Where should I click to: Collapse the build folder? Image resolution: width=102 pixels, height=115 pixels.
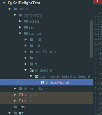pos(9,9)
